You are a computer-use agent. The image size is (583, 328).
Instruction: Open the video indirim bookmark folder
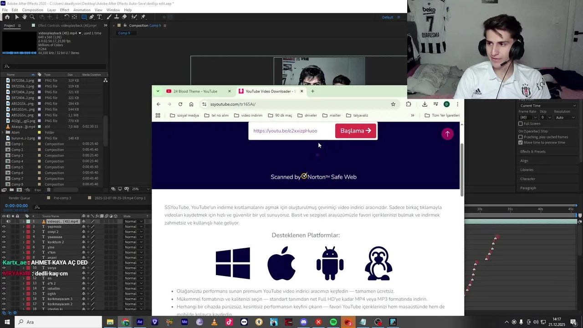pos(248,115)
